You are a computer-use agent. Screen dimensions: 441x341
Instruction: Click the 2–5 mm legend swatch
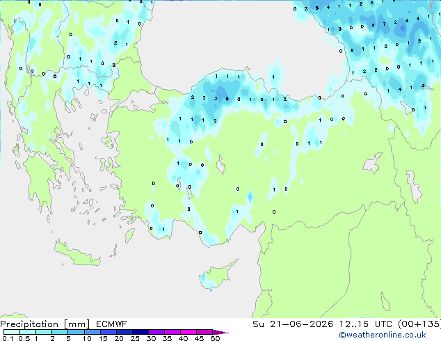pyautogui.click(x=60, y=332)
